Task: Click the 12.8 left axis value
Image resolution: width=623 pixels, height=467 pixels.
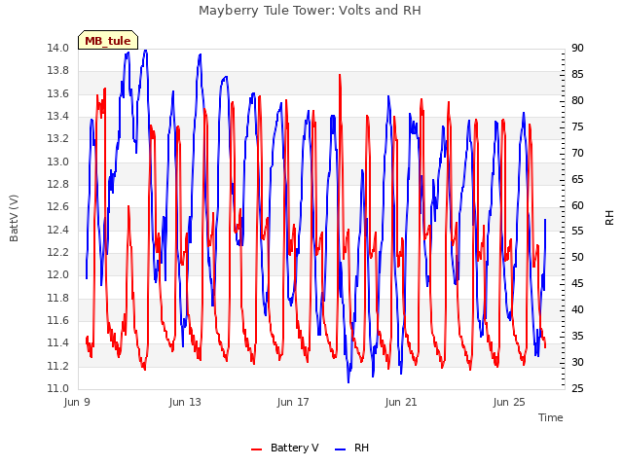Action: (58, 184)
